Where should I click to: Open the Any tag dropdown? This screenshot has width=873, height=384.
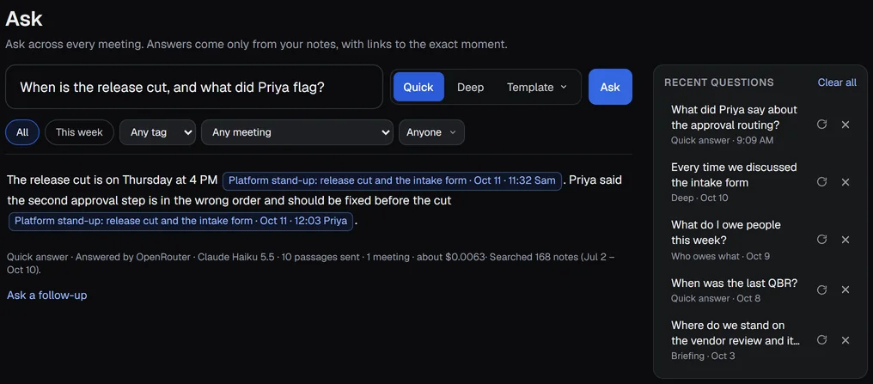click(157, 132)
